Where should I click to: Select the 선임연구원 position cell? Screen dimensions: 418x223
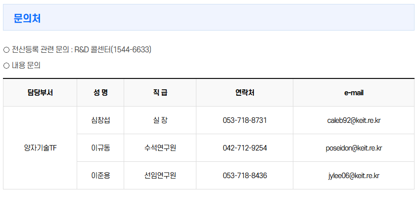[x=160, y=176]
